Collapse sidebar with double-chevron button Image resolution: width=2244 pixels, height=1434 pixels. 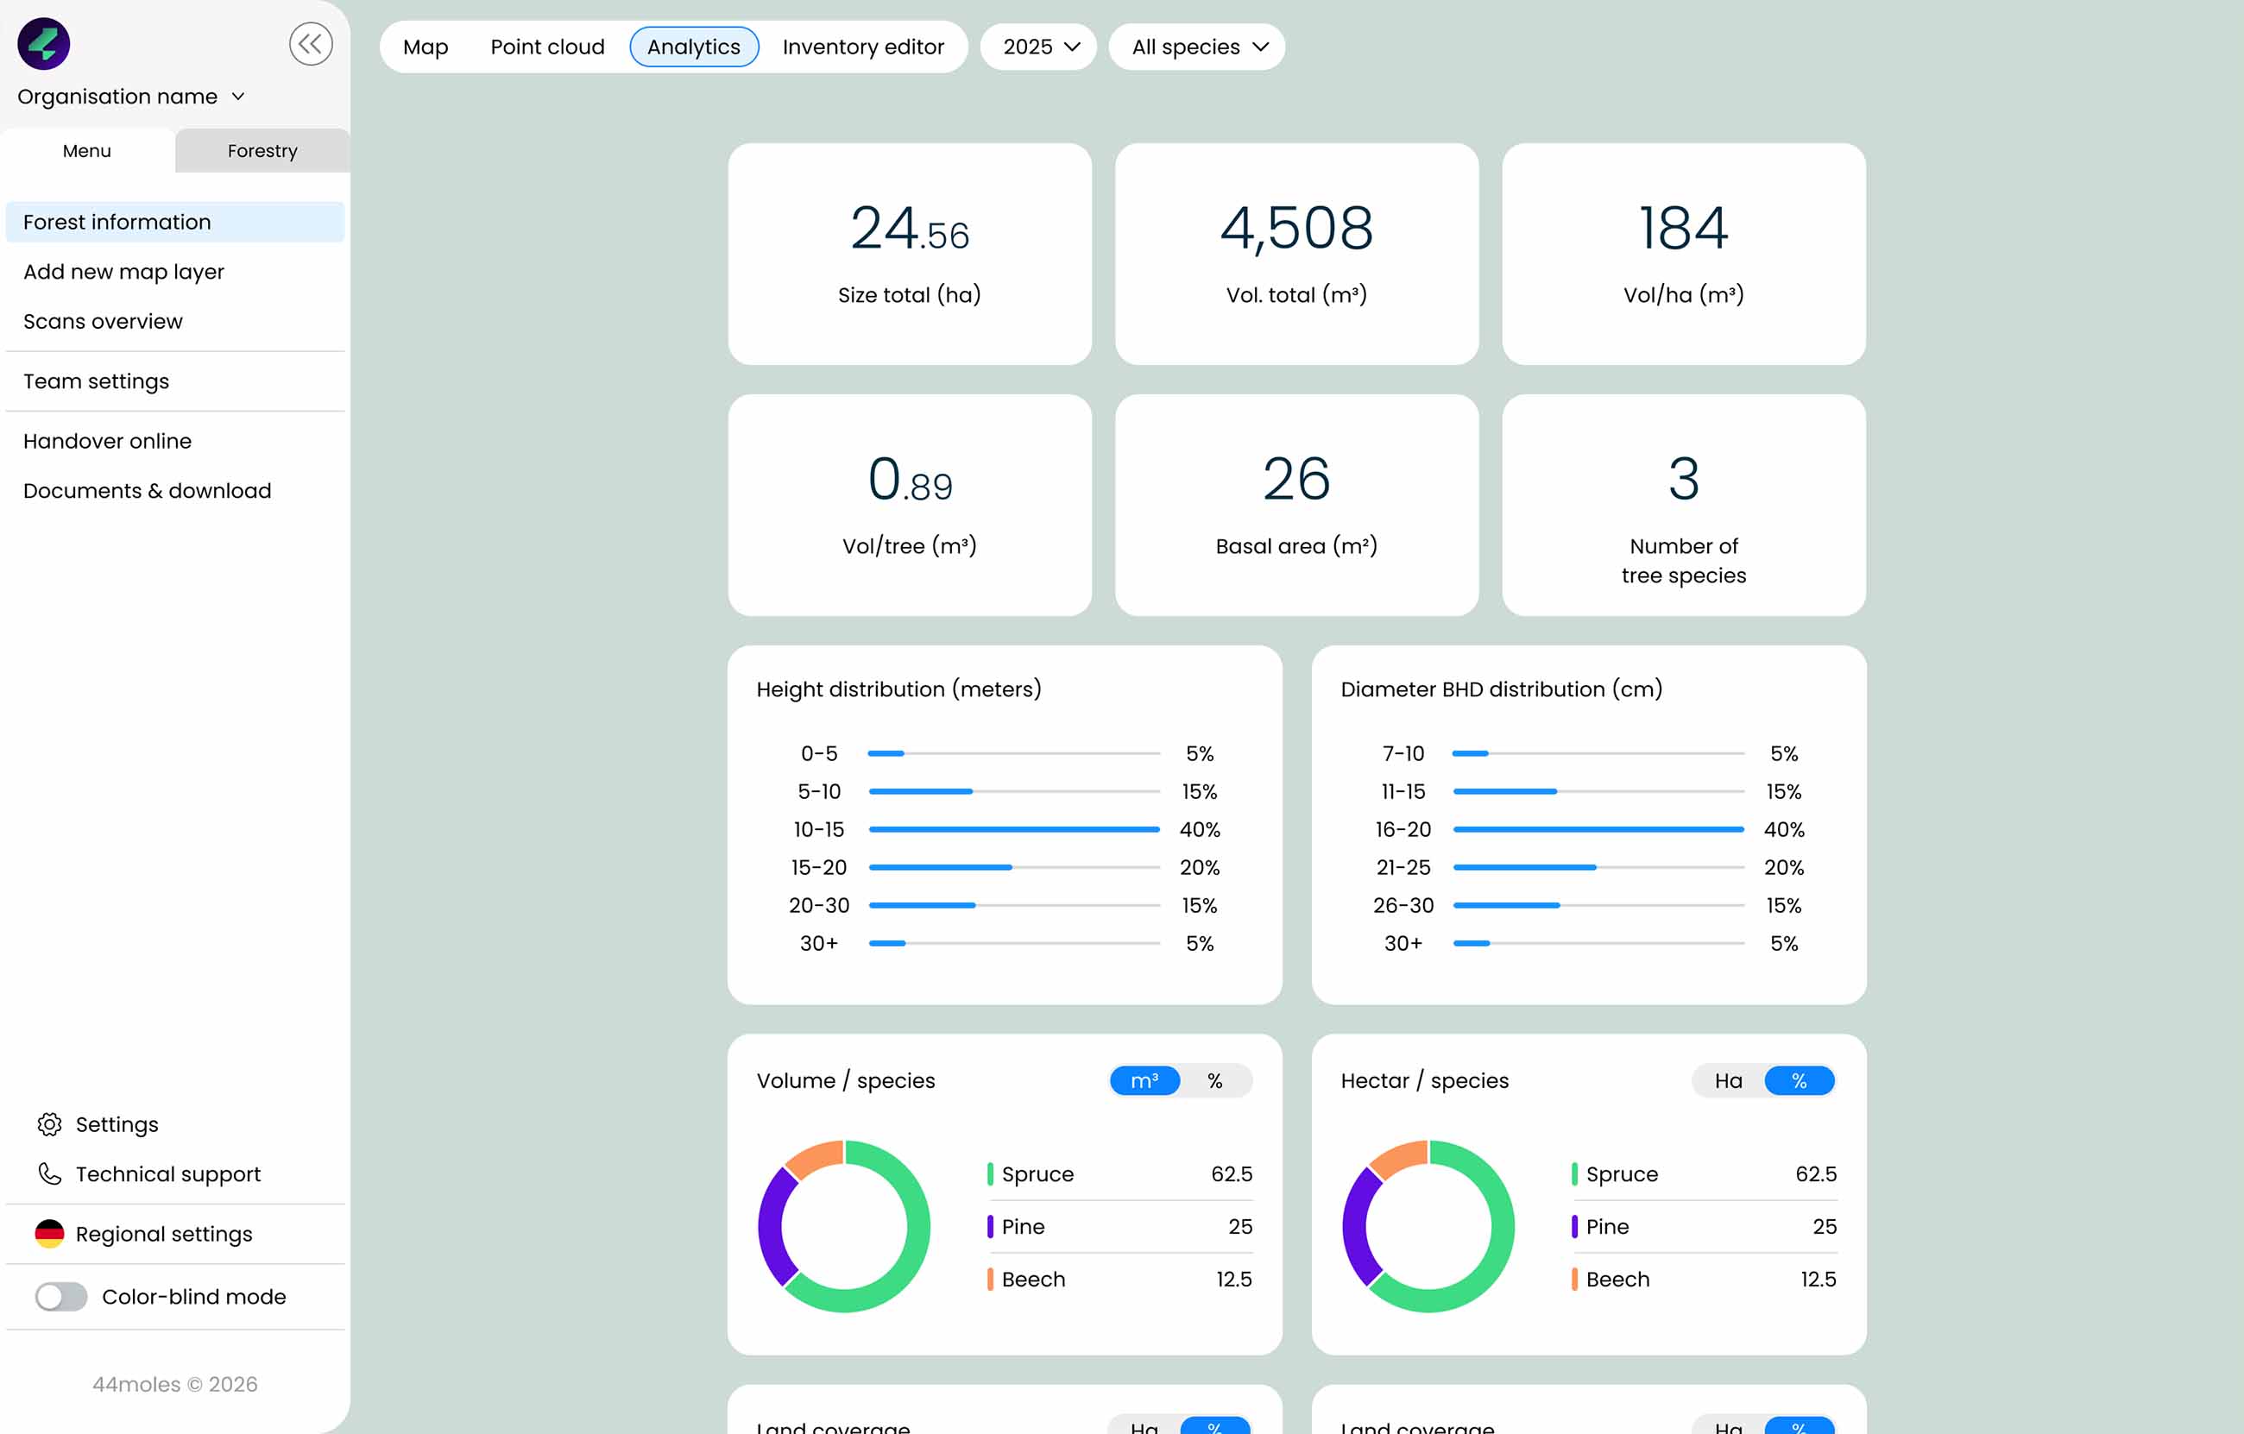[311, 44]
